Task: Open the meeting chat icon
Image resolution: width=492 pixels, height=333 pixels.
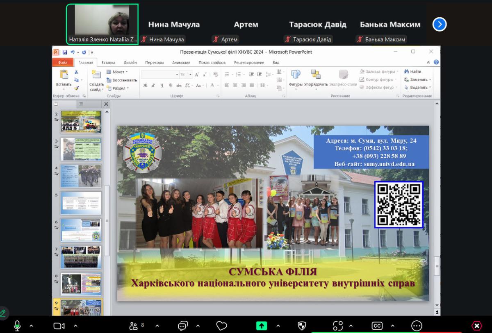Action: point(183,326)
